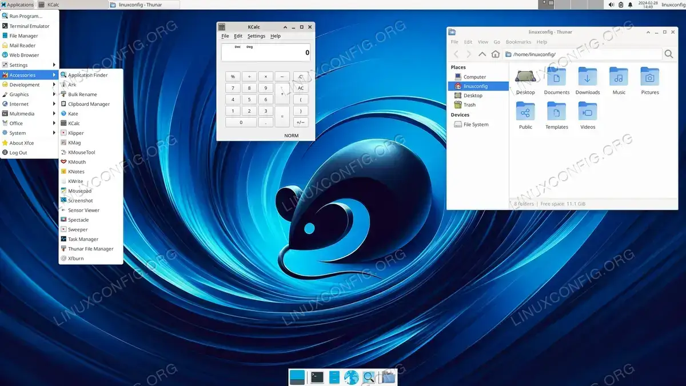Select the Public folder in Thunar
The width and height of the screenshot is (686, 386).
coord(525,116)
